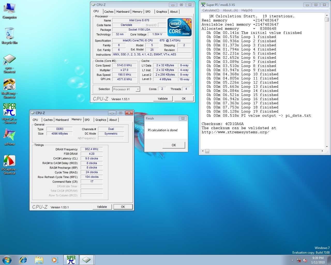Open the About...(A) menu in Super PI
Viewport: 331px width, 265px height.
[x=230, y=10]
